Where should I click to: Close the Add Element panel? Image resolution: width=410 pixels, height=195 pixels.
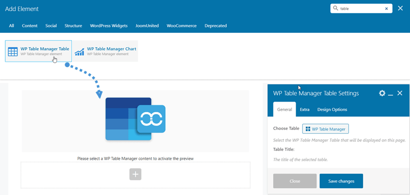[x=400, y=8]
